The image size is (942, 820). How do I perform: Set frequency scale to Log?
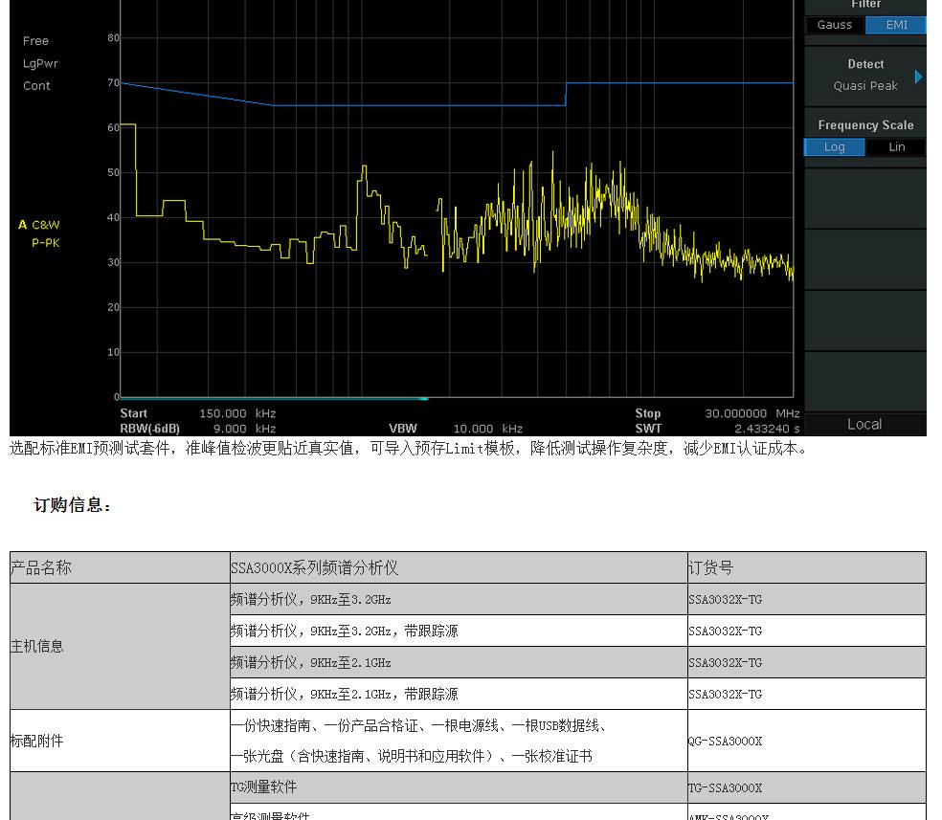834,147
